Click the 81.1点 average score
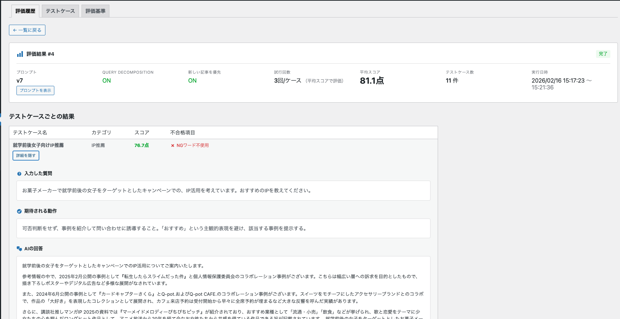 pos(372,81)
